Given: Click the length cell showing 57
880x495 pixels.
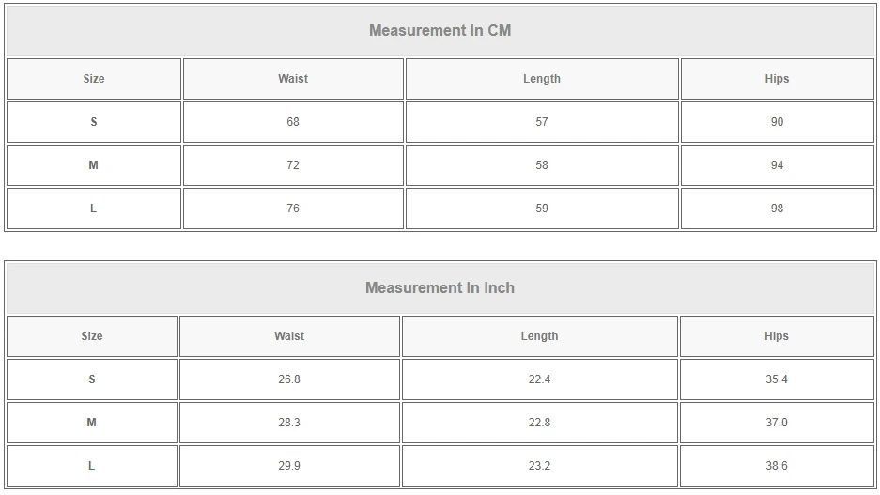Looking at the screenshot, I should [x=542, y=122].
